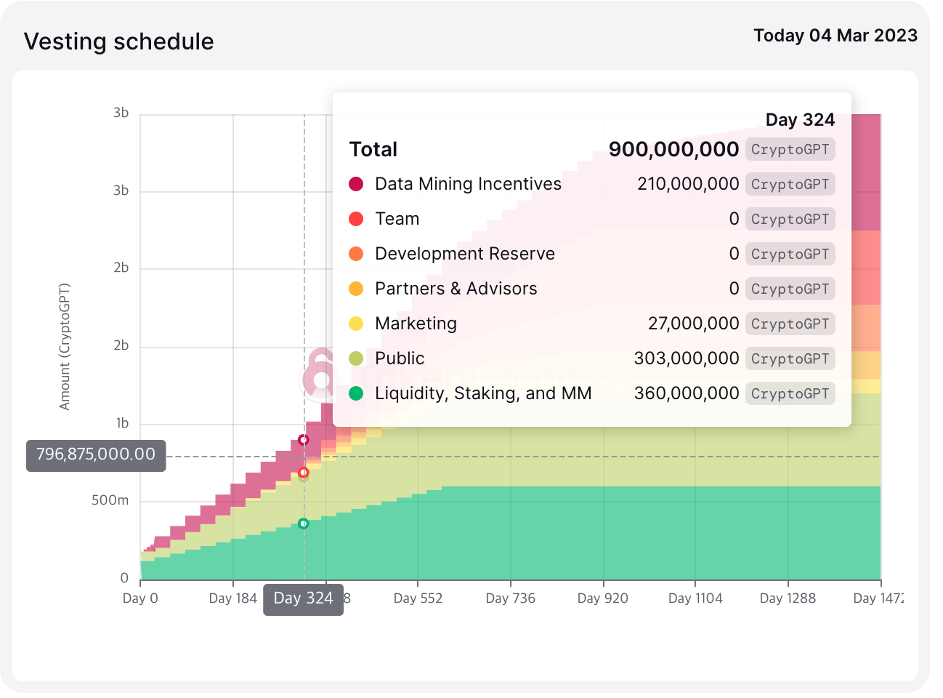This screenshot has height=698, width=943.
Task: Click the olive Public legend dot
Action: (x=356, y=358)
